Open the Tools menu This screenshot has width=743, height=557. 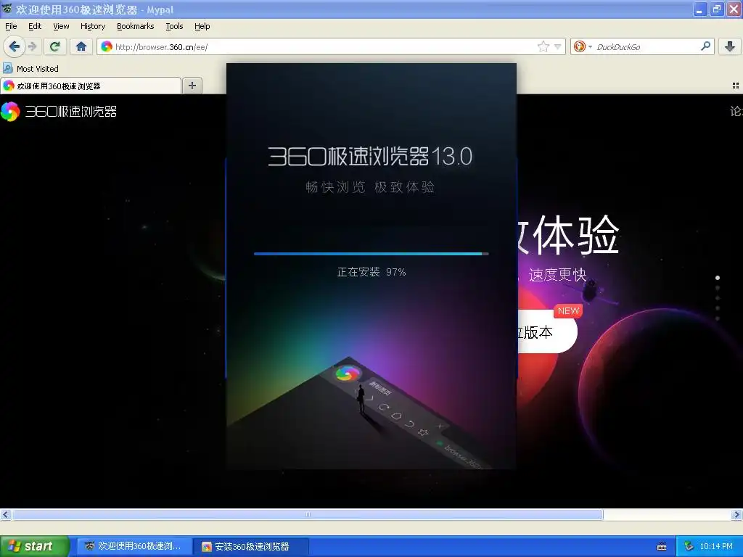click(174, 26)
